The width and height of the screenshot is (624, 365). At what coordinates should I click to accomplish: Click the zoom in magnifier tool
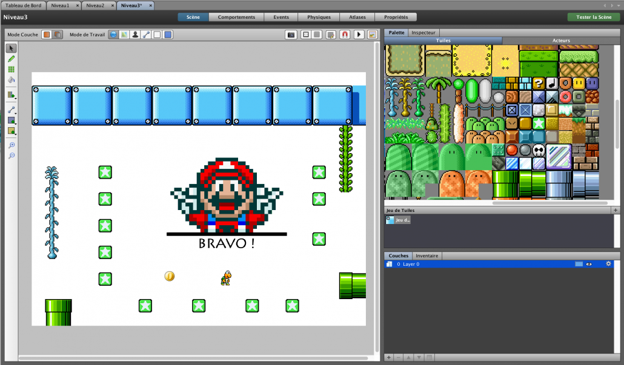coord(11,145)
